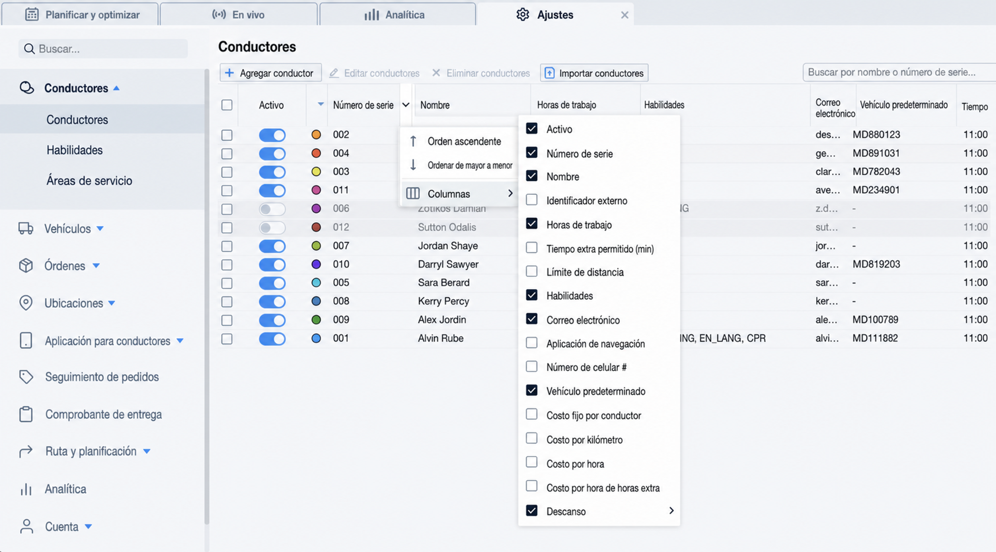Expand the Descanso submenu chevron

click(671, 511)
